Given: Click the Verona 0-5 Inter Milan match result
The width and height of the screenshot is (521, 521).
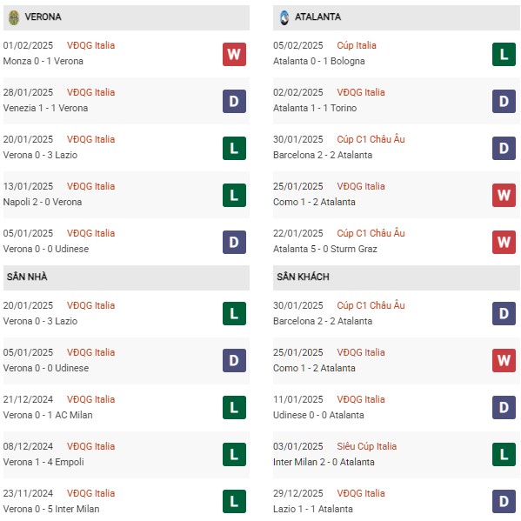Looking at the screenshot, I should pyautogui.click(x=51, y=509).
